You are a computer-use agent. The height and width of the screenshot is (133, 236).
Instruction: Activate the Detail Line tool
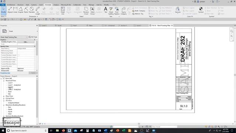pyautogui.click(x=63, y=11)
